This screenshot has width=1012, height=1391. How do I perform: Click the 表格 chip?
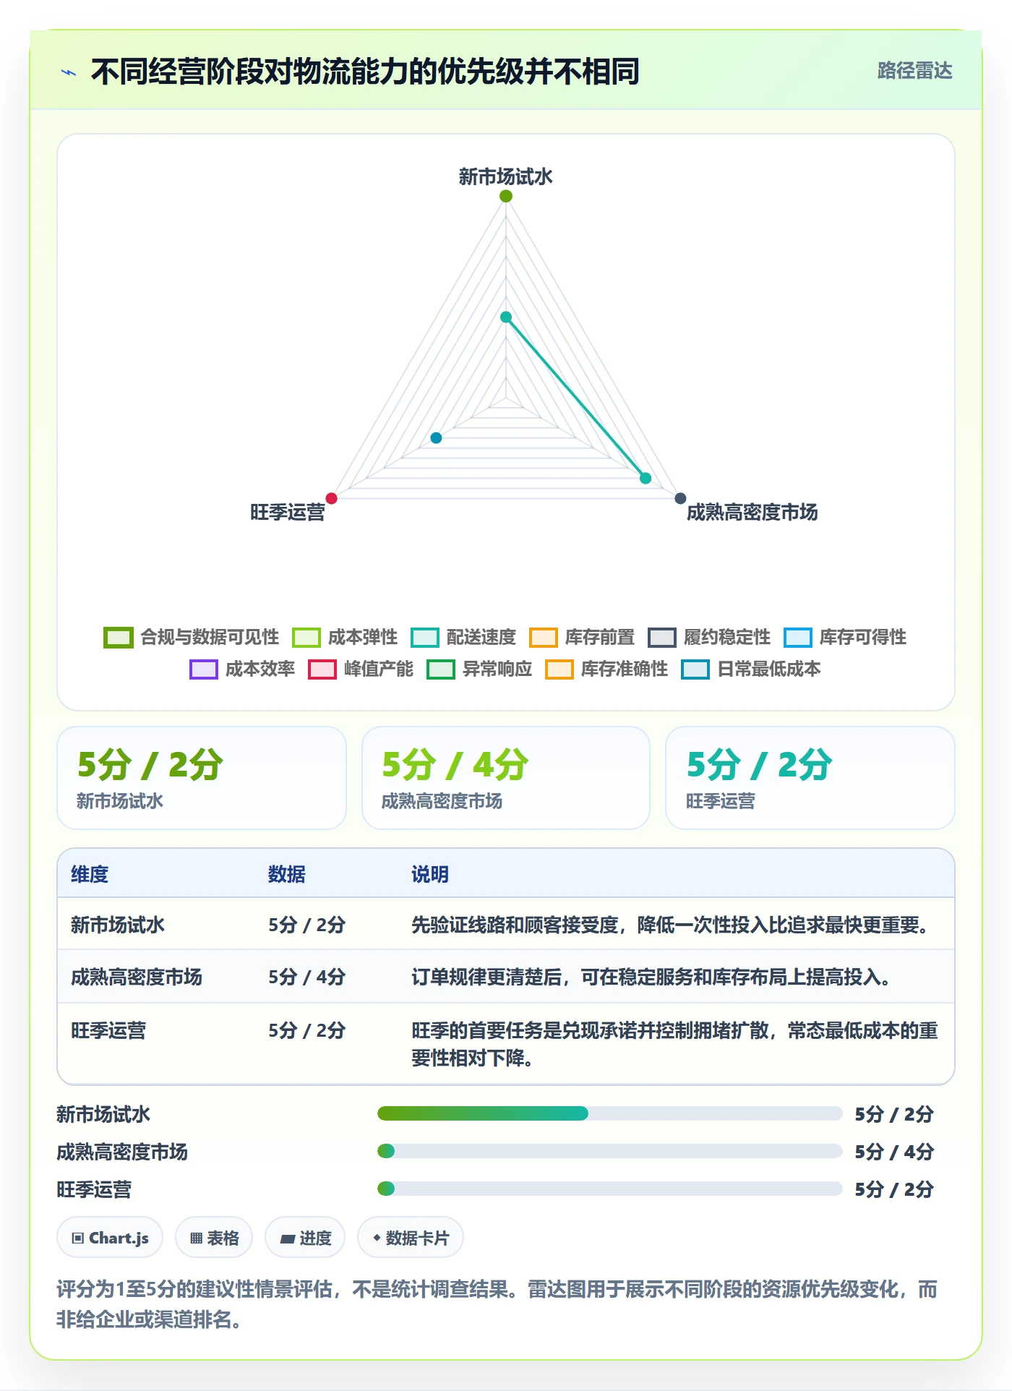(x=214, y=1238)
